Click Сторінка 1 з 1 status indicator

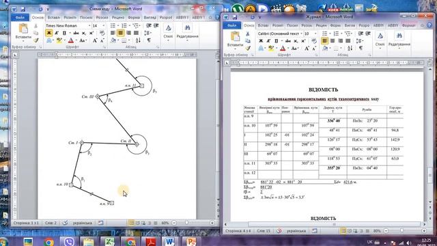(26, 223)
